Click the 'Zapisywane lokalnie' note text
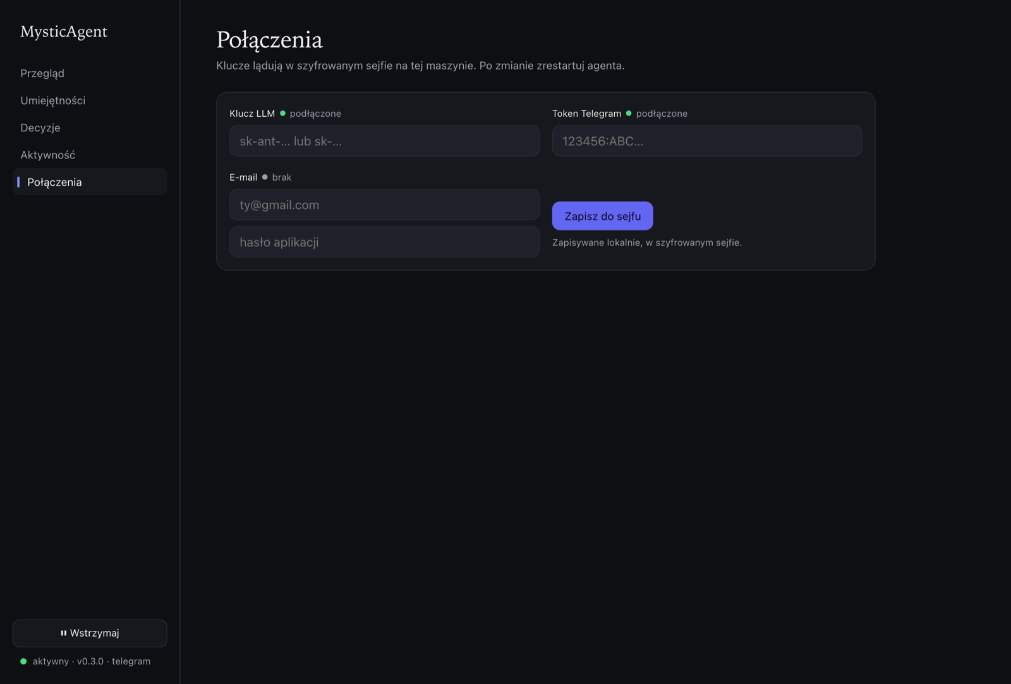The height and width of the screenshot is (684, 1011). click(647, 243)
